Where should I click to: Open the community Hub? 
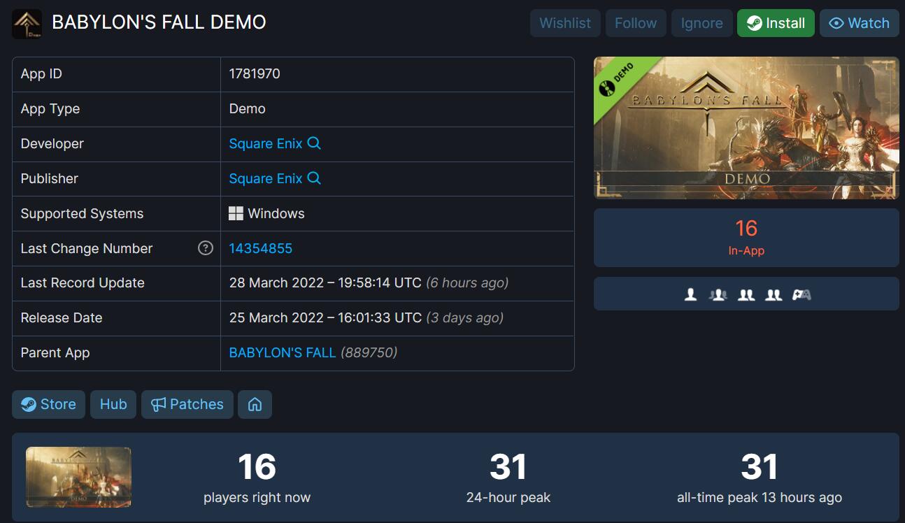(113, 405)
